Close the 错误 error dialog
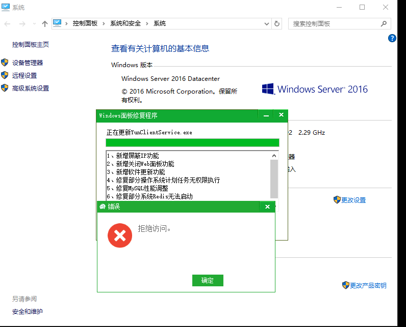Screen dimensions: 406x327 coord(267,206)
